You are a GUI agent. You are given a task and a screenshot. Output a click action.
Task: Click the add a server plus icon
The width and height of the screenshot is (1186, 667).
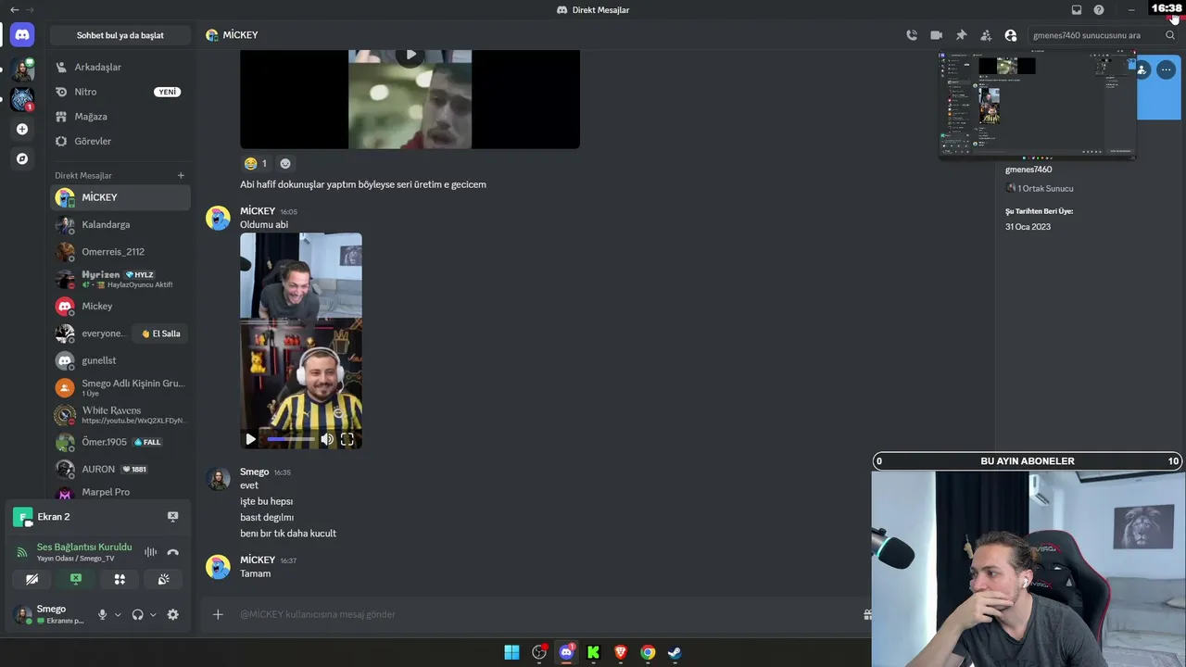[x=22, y=129]
